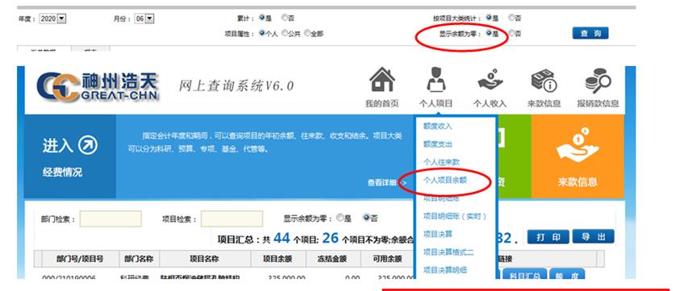The width and height of the screenshot is (680, 291).
Task: Click the 神州浩天 GREAT-CHN logo
Action: (x=98, y=86)
